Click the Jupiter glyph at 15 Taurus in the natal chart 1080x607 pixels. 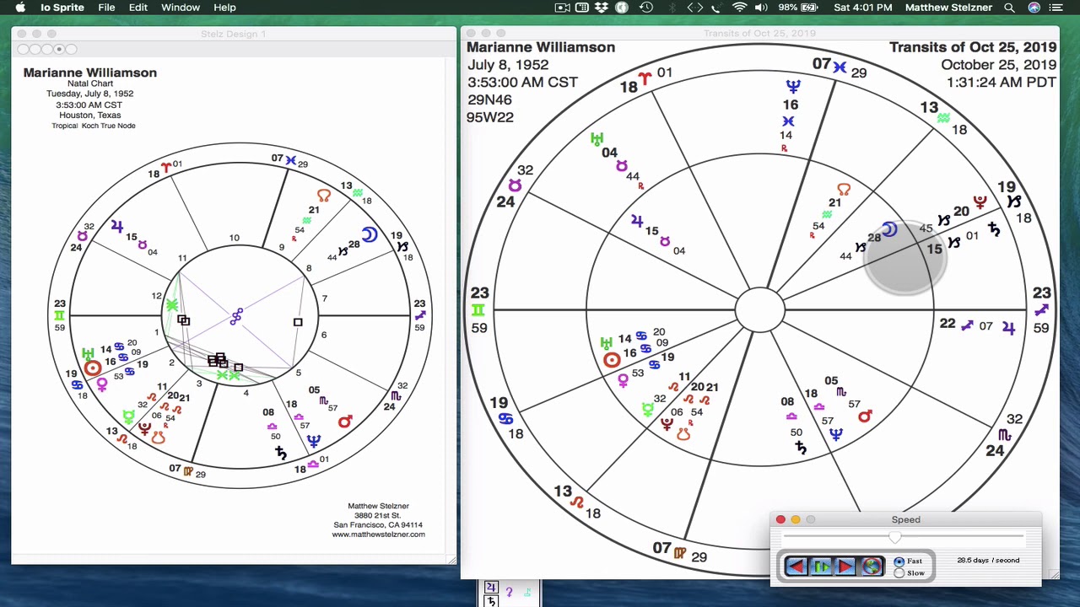(116, 226)
